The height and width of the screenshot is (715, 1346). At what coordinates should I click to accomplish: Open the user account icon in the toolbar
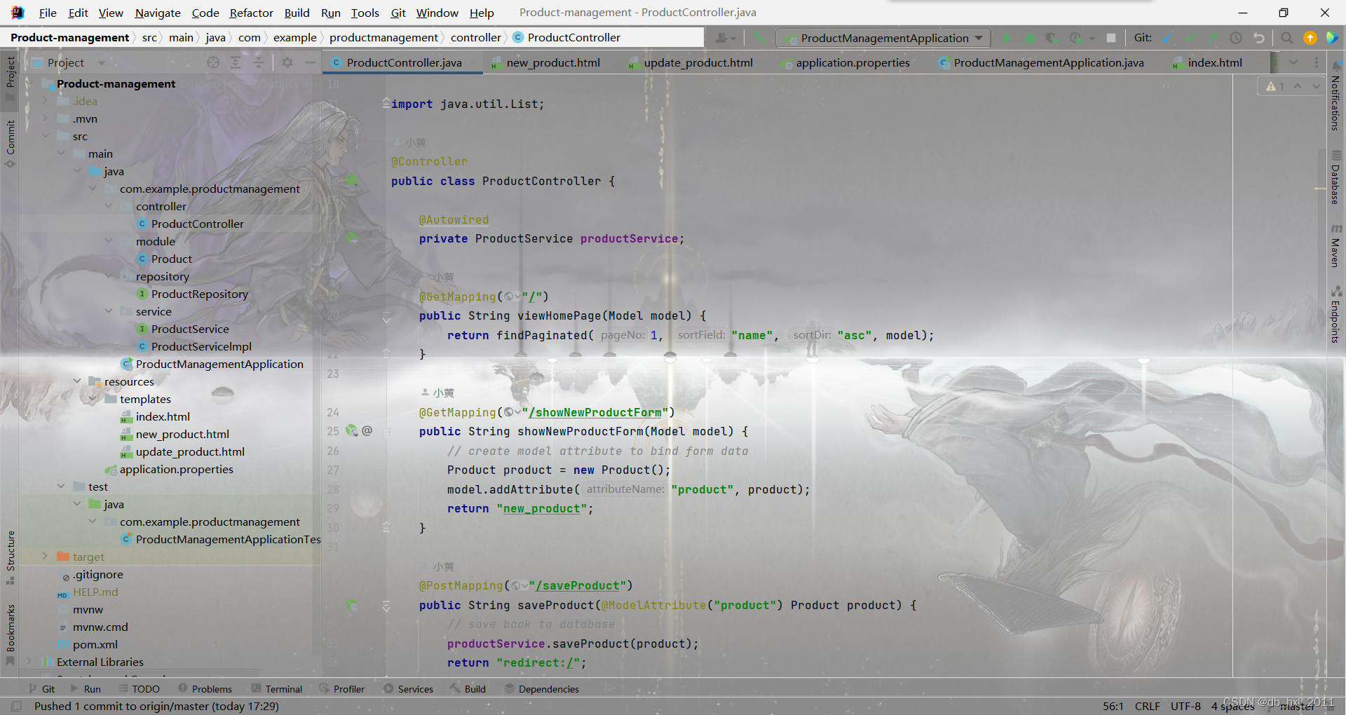tap(725, 38)
